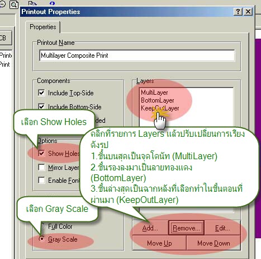Toggle Include Bottom-Side checkbox
The height and width of the screenshot is (259, 261).
[41, 107]
